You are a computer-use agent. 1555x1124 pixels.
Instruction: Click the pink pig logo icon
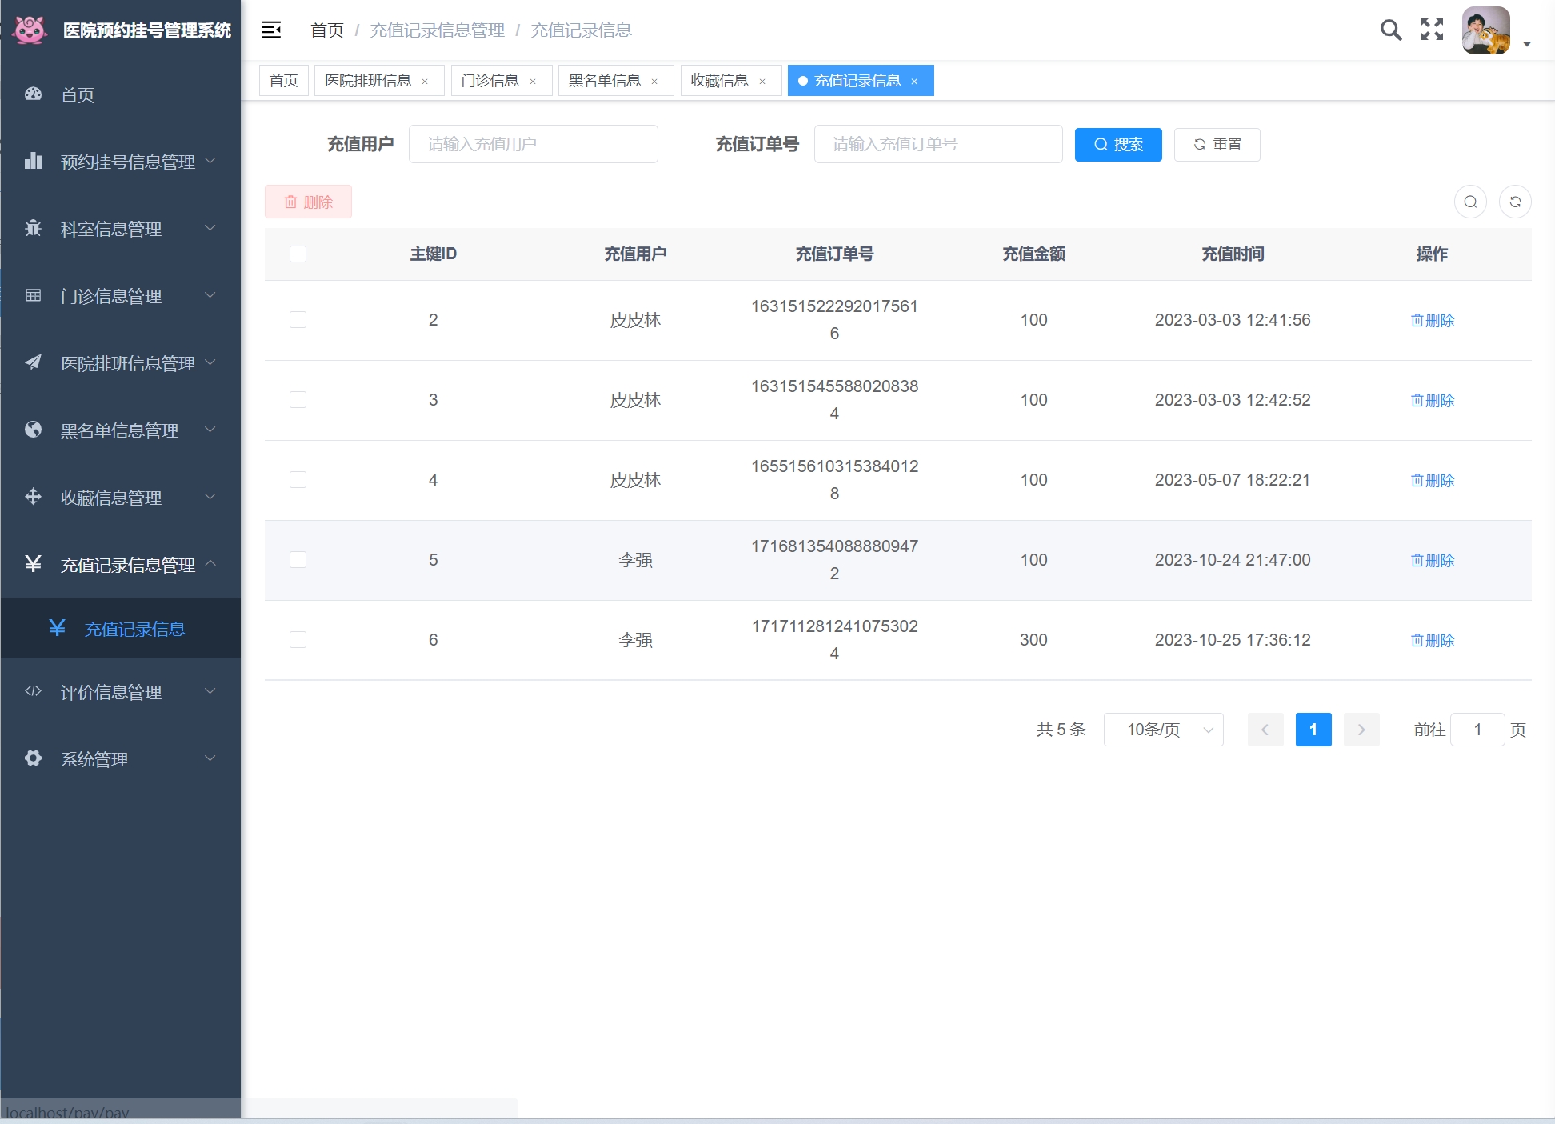30,30
